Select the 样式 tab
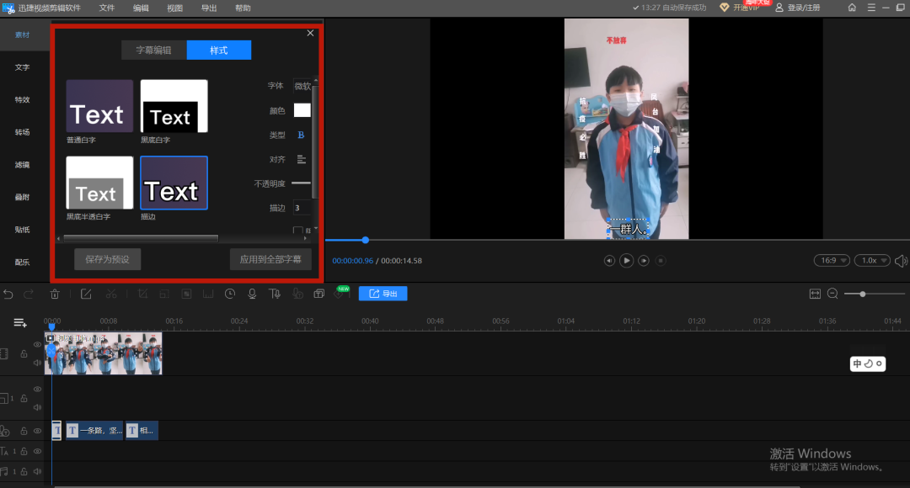Image resolution: width=910 pixels, height=488 pixels. (219, 50)
